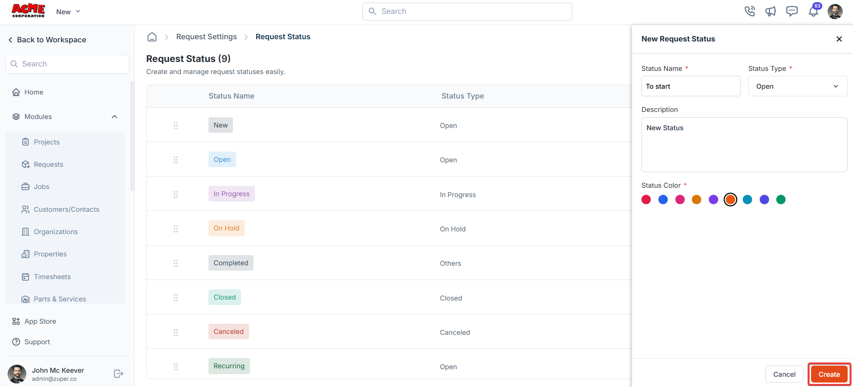853x387 pixels.
Task: Select the purple status color
Action: pyautogui.click(x=713, y=200)
